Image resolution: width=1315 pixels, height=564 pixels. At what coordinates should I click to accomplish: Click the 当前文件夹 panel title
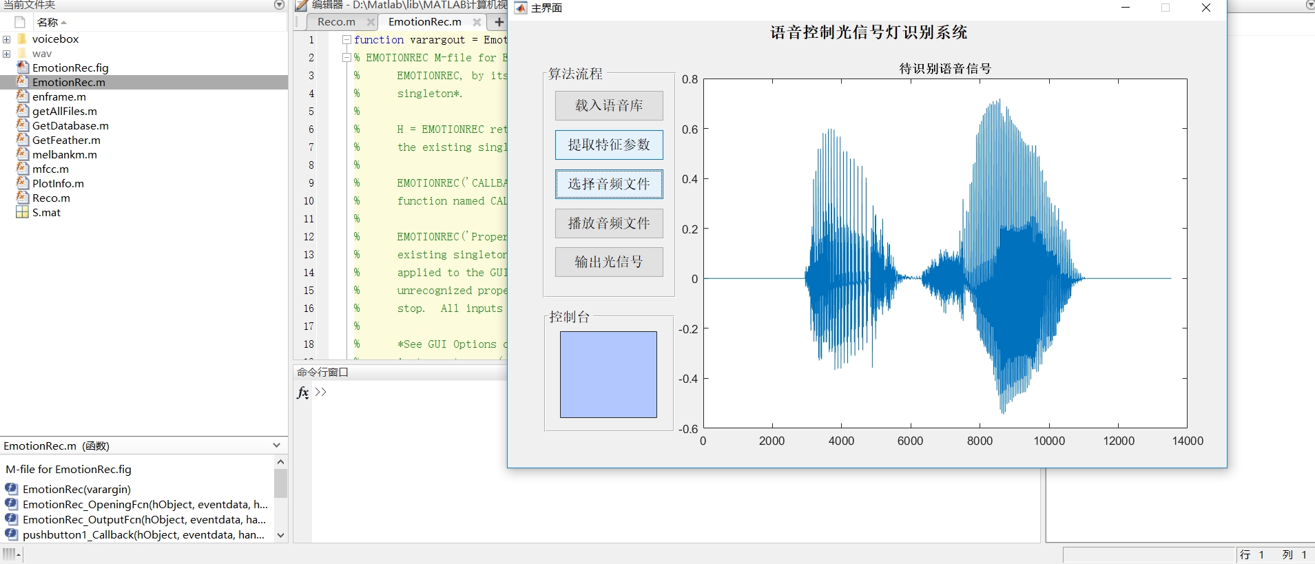click(30, 5)
